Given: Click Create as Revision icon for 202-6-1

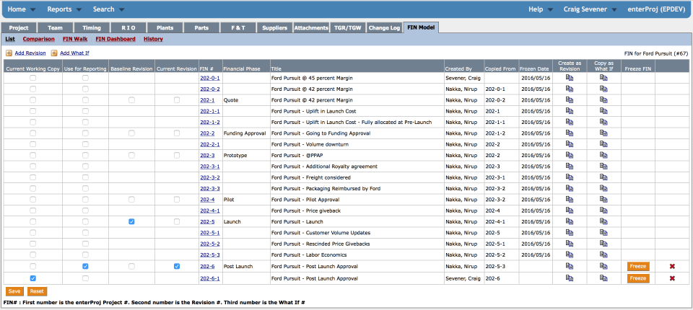Looking at the screenshot, I should pos(570,278).
